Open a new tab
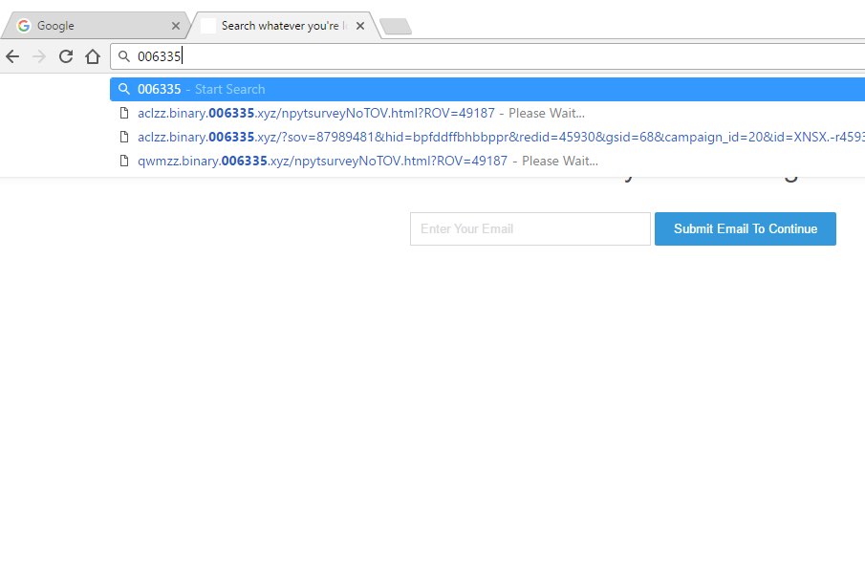This screenshot has width=865, height=562. tap(395, 26)
